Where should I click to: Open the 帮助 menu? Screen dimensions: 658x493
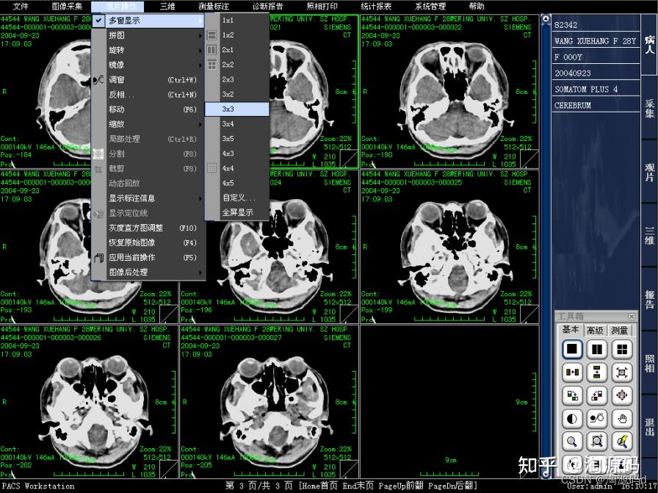click(477, 7)
